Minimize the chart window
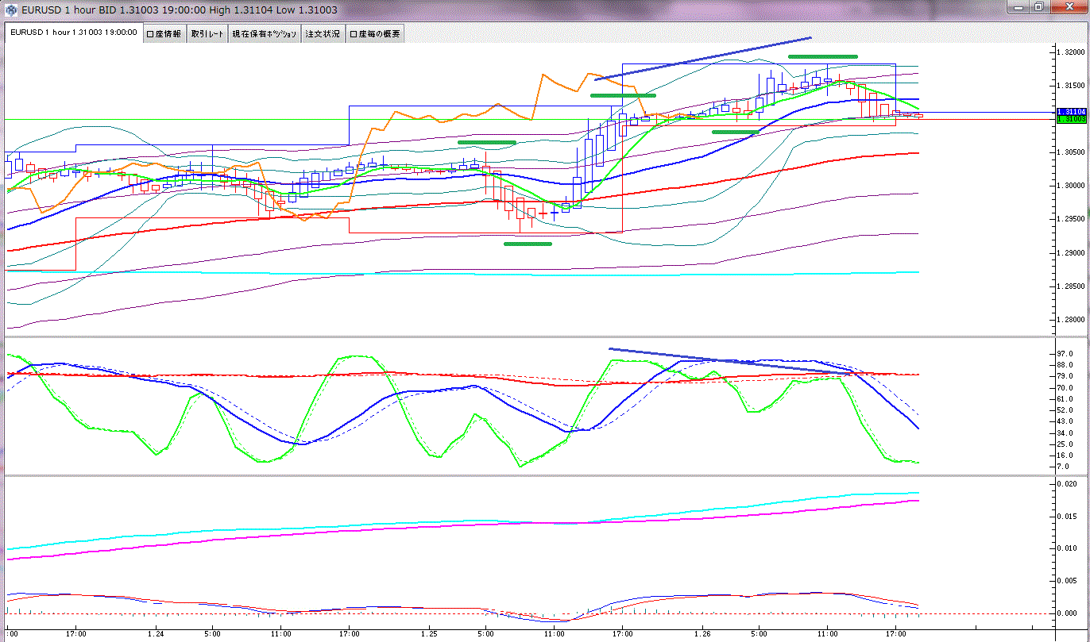 (1019, 7)
